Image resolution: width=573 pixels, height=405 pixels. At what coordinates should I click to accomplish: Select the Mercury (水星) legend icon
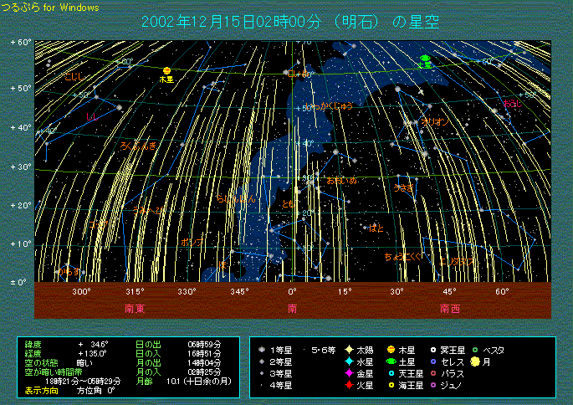click(x=348, y=361)
